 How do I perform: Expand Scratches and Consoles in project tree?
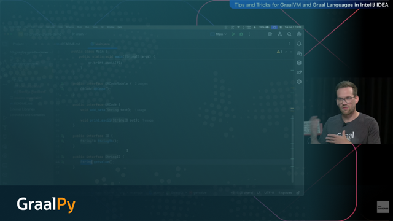coord(27,115)
